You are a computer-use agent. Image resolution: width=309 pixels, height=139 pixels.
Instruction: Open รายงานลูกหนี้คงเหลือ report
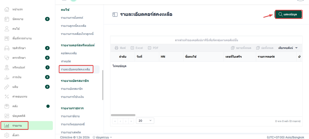coord(74,26)
